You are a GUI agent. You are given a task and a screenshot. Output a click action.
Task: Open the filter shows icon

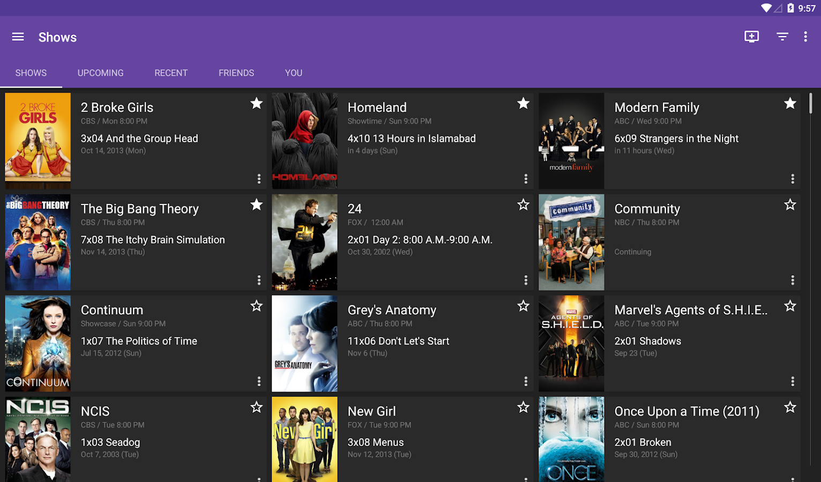click(782, 36)
